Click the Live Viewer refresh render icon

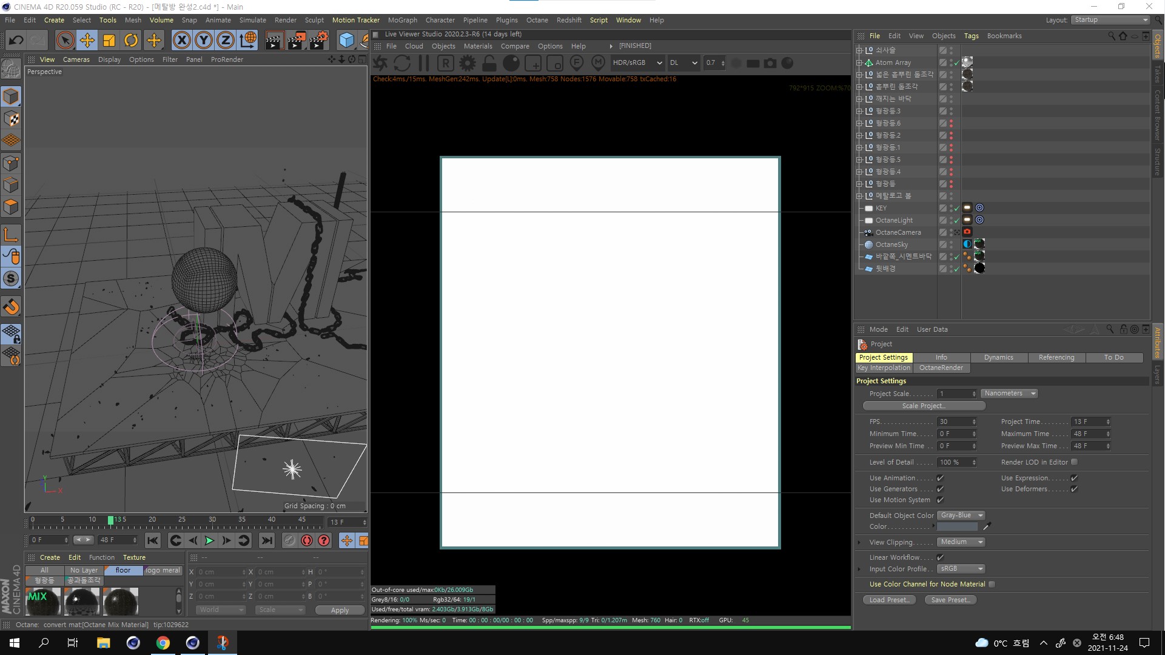402,63
